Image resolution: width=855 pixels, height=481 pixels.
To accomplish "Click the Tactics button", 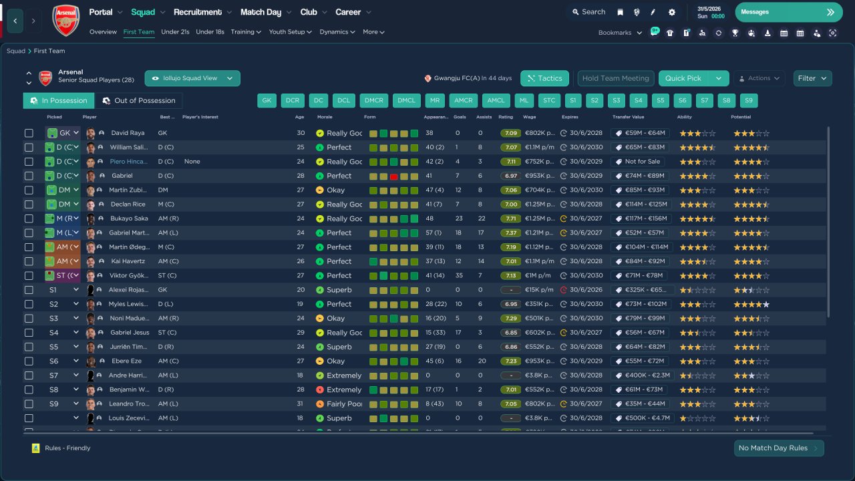I will click(544, 78).
